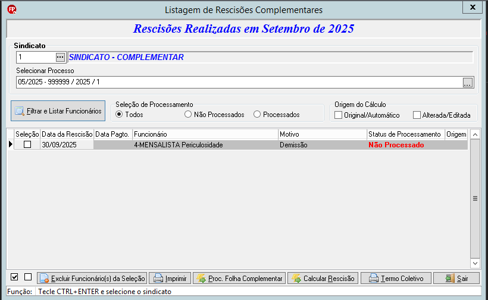Click the Sair exit button
The height and width of the screenshot is (300, 488).
[456, 278]
